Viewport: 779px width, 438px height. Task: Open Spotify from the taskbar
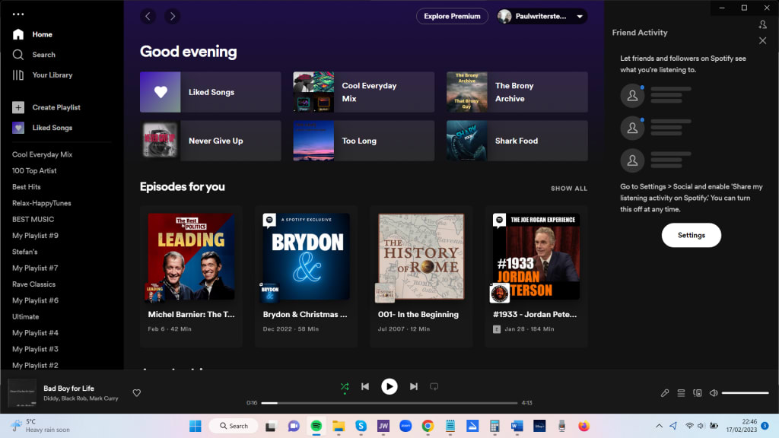pos(316,426)
